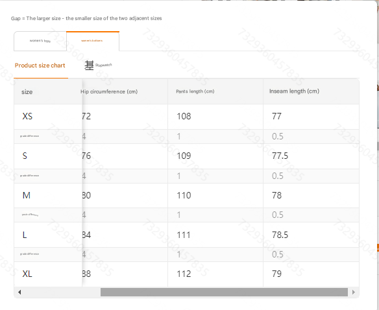The image size is (379, 310).
Task: Open the Product size chart tab
Action: click(40, 66)
